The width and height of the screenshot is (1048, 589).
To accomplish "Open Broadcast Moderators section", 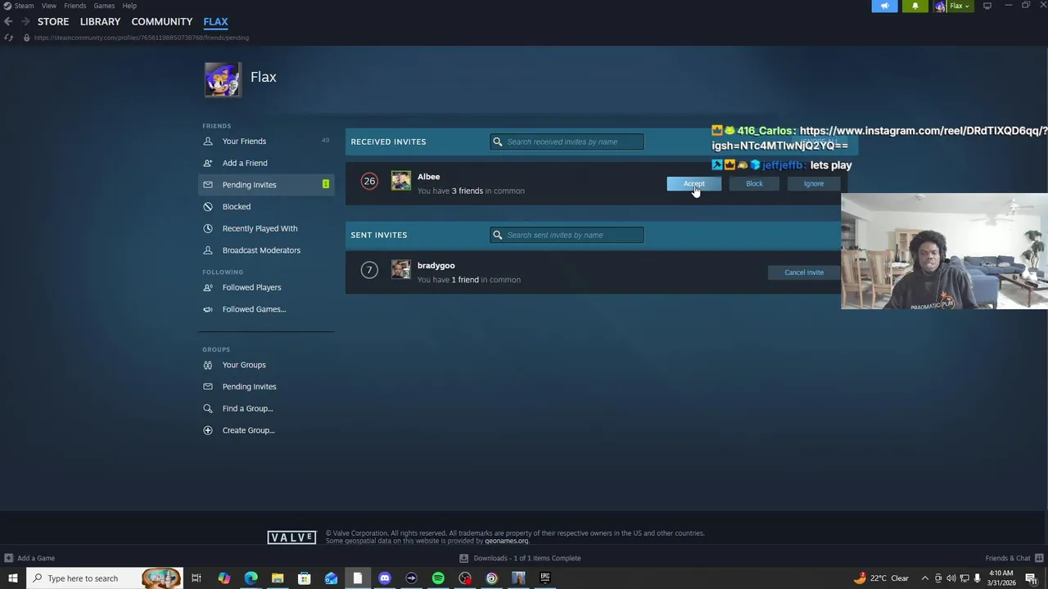I will pyautogui.click(x=261, y=250).
